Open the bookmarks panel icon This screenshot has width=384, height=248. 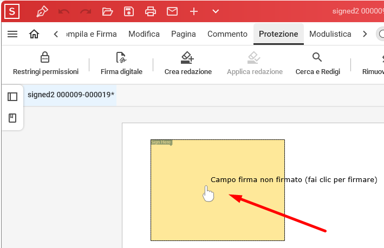pyautogui.click(x=12, y=118)
